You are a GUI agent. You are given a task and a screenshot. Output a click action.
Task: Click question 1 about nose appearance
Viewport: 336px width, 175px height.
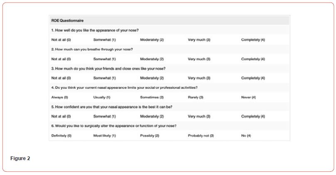pyautogui.click(x=95, y=30)
